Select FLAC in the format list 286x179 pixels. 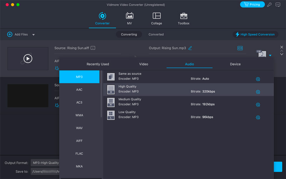click(79, 154)
